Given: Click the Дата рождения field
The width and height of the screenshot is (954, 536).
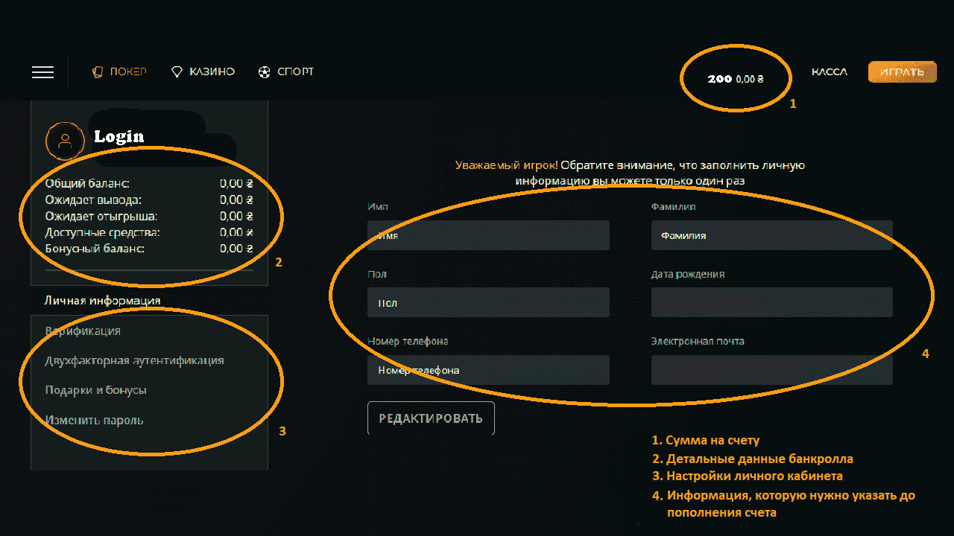Looking at the screenshot, I should pyautogui.click(x=772, y=302).
